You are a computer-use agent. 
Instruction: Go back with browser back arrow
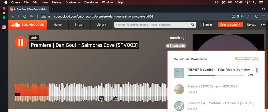[13, 16]
